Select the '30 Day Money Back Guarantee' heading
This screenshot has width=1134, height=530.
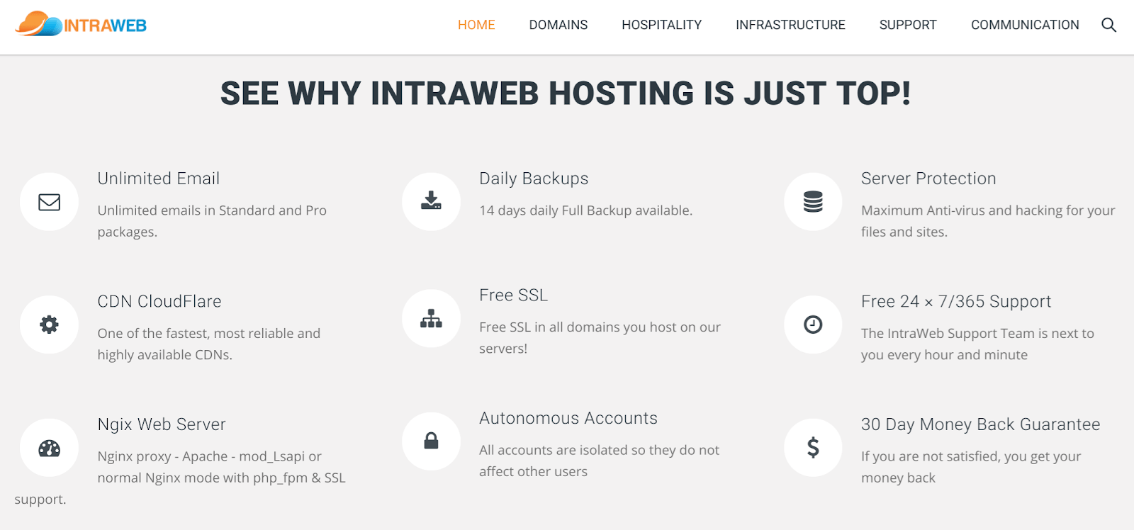pyautogui.click(x=981, y=424)
